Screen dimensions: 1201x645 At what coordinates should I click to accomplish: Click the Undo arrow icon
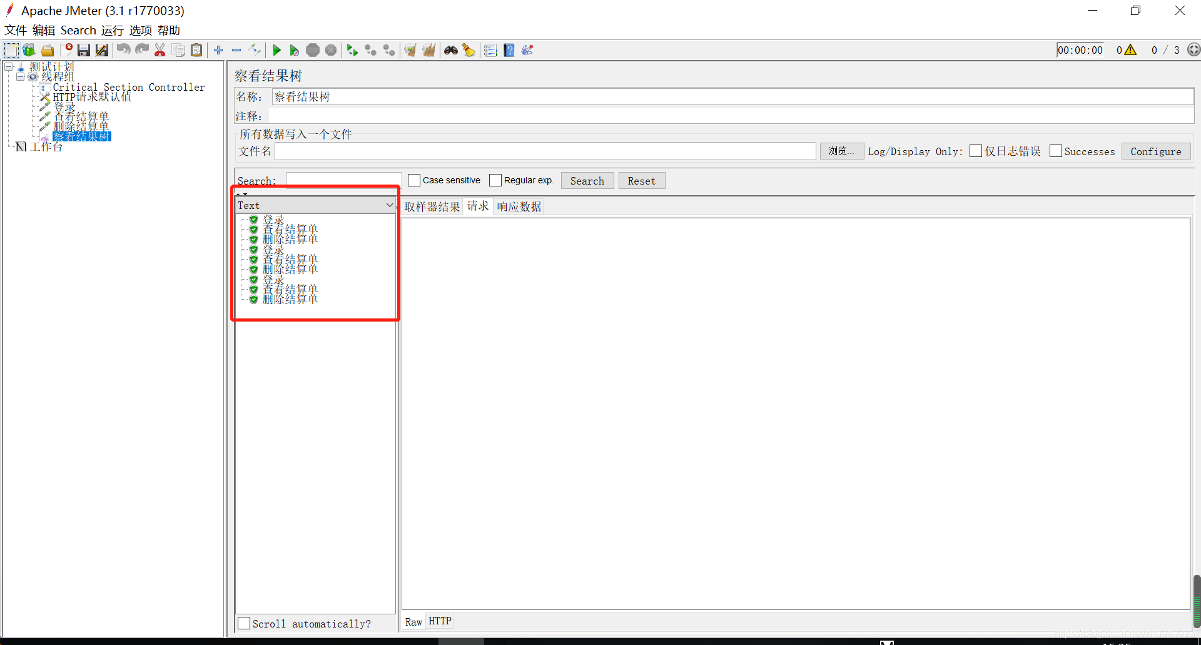(123, 50)
